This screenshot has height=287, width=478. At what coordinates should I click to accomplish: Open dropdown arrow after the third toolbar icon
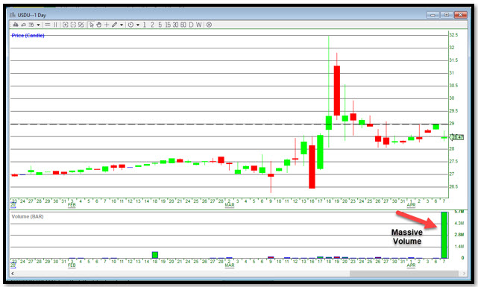39,25
